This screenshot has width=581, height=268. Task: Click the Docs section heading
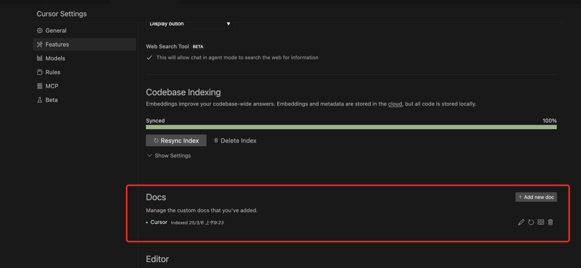tap(156, 198)
